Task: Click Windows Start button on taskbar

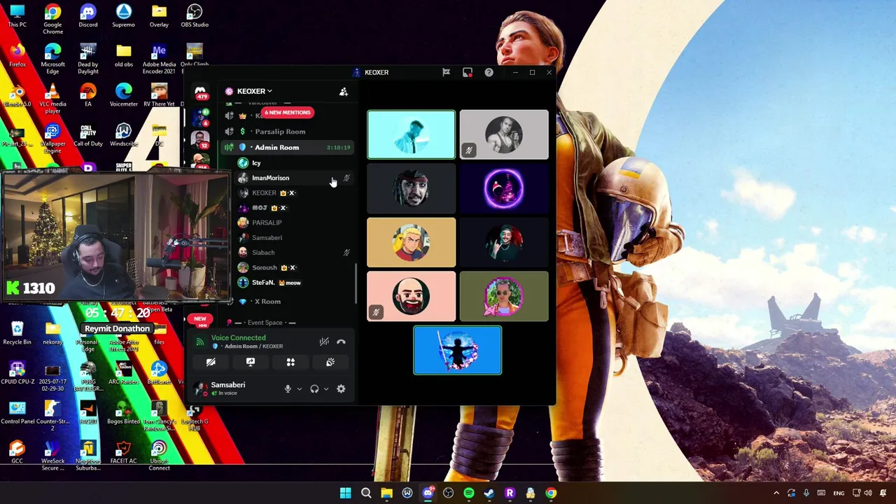Action: (345, 493)
